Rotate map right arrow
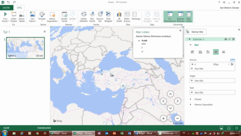The height and width of the screenshot is (136, 241). (177, 101)
